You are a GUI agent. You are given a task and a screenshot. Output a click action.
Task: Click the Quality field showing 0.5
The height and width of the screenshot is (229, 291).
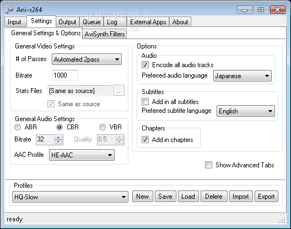click(x=106, y=139)
